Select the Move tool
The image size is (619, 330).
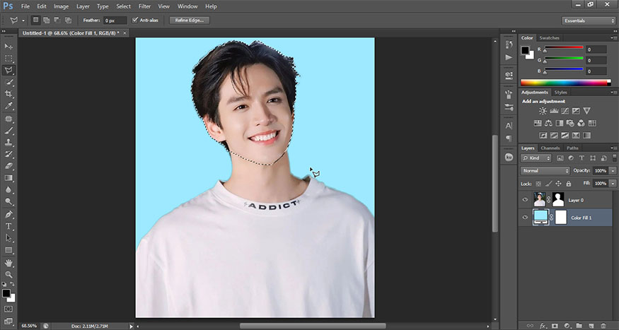click(8, 46)
